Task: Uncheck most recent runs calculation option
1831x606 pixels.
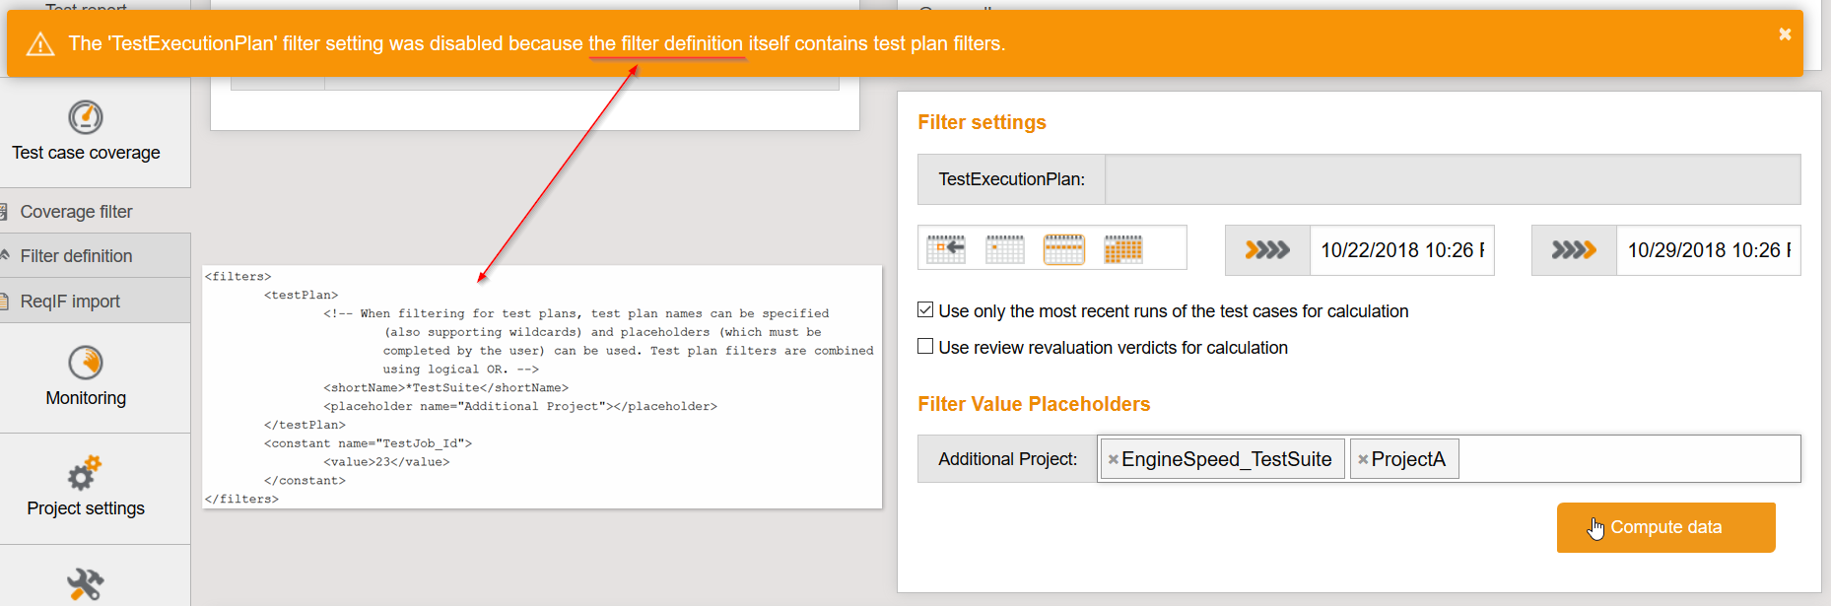Action: pos(924,308)
